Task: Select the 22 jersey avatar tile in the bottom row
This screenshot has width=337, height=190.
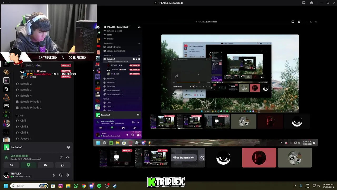Action: point(295,158)
